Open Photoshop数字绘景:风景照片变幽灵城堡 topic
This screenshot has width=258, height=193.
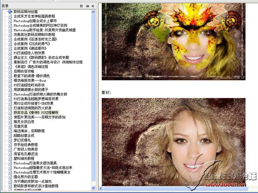pyautogui.click(x=45, y=30)
